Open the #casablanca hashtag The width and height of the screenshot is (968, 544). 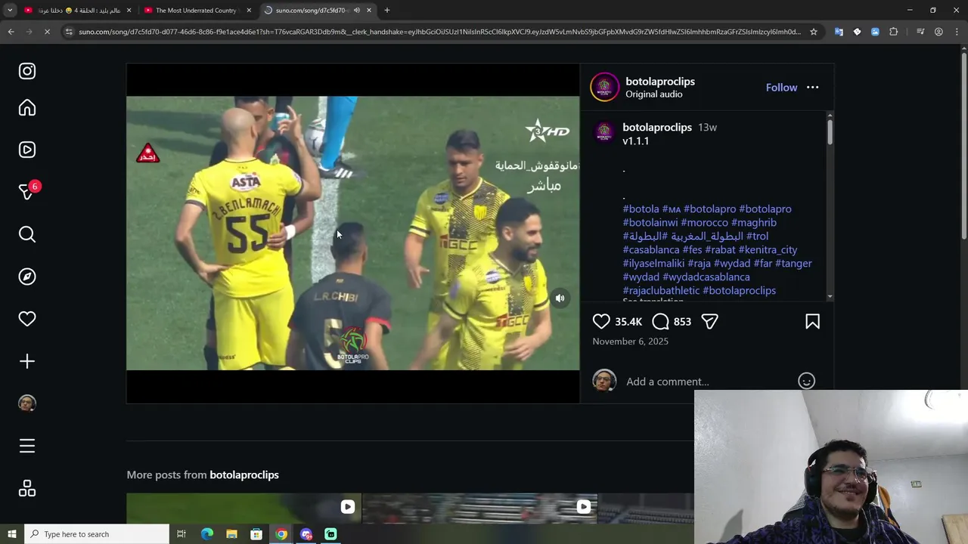point(651,250)
